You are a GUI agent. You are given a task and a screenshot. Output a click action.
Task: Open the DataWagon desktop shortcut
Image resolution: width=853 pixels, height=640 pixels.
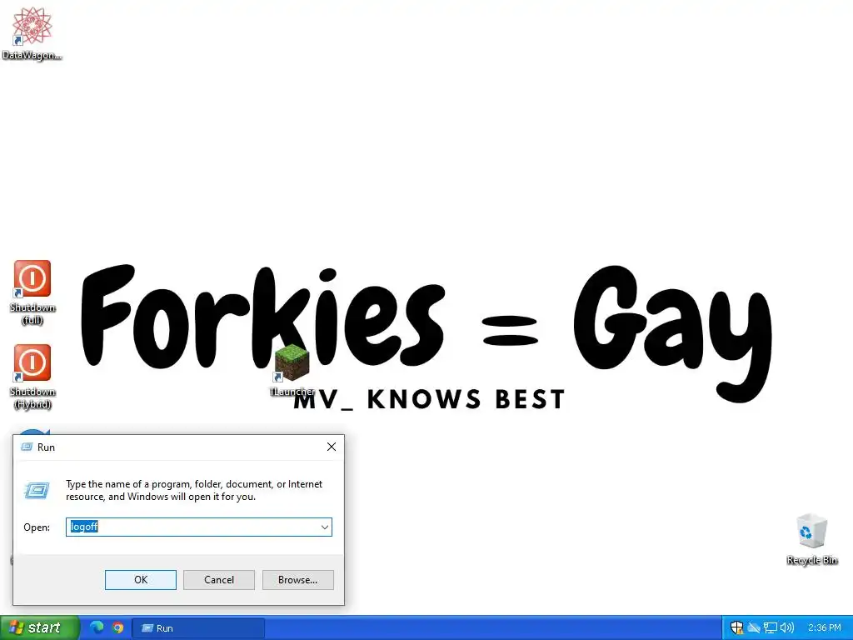[x=32, y=32]
